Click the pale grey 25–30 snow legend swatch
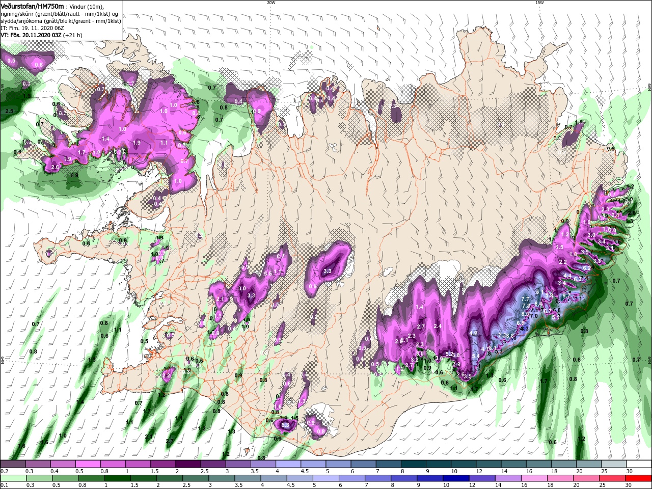 pyautogui.click(x=614, y=464)
